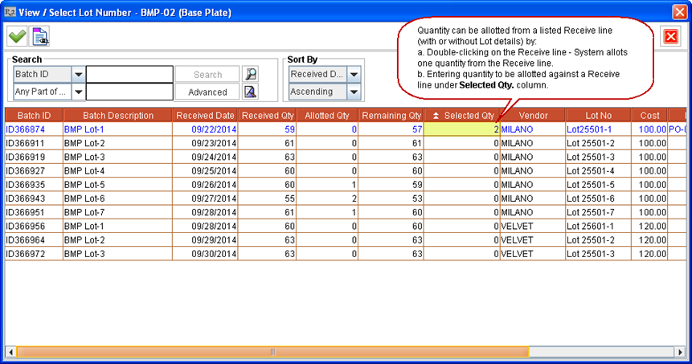Image resolution: width=692 pixels, height=364 pixels.
Task: Click the red X exit icon
Action: [669, 35]
